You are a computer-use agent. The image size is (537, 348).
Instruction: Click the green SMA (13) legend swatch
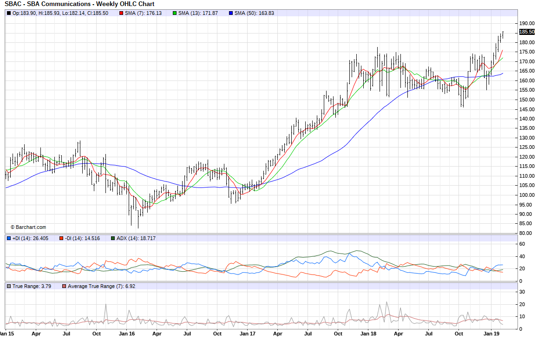click(175, 13)
